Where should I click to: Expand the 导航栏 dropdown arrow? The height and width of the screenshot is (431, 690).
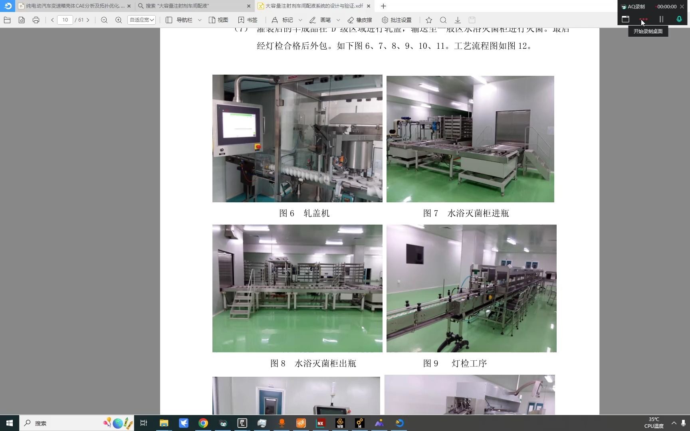click(x=200, y=20)
